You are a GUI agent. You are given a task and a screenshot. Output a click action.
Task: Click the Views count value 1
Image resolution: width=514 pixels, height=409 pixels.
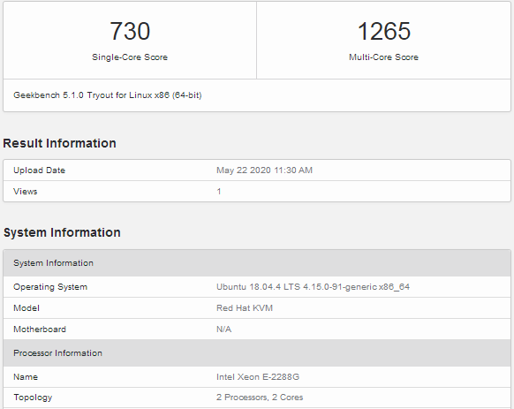coord(219,191)
